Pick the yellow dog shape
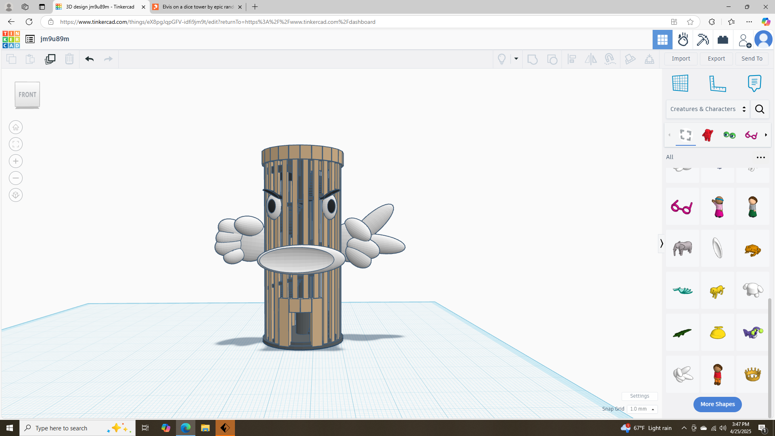 pyautogui.click(x=718, y=291)
